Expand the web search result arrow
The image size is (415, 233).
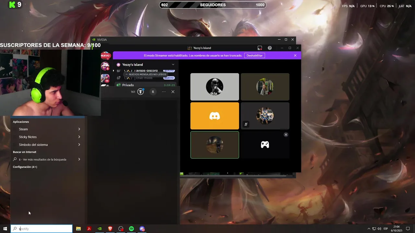79,159
